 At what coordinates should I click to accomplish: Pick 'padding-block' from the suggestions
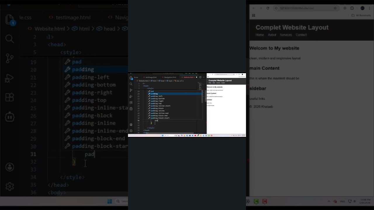click(174, 108)
